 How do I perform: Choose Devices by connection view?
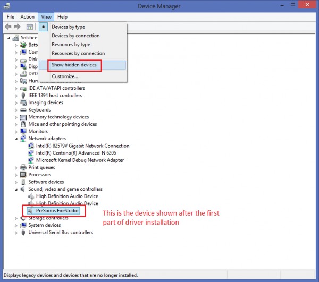click(82, 36)
